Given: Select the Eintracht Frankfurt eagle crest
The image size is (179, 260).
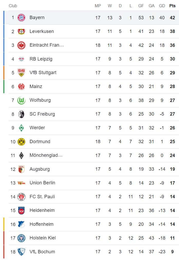Looking at the screenshot, I should tap(21, 45).
